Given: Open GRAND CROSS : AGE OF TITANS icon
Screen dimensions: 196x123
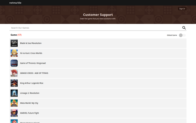Looking at the screenshot, I should pyautogui.click(x=14, y=73).
